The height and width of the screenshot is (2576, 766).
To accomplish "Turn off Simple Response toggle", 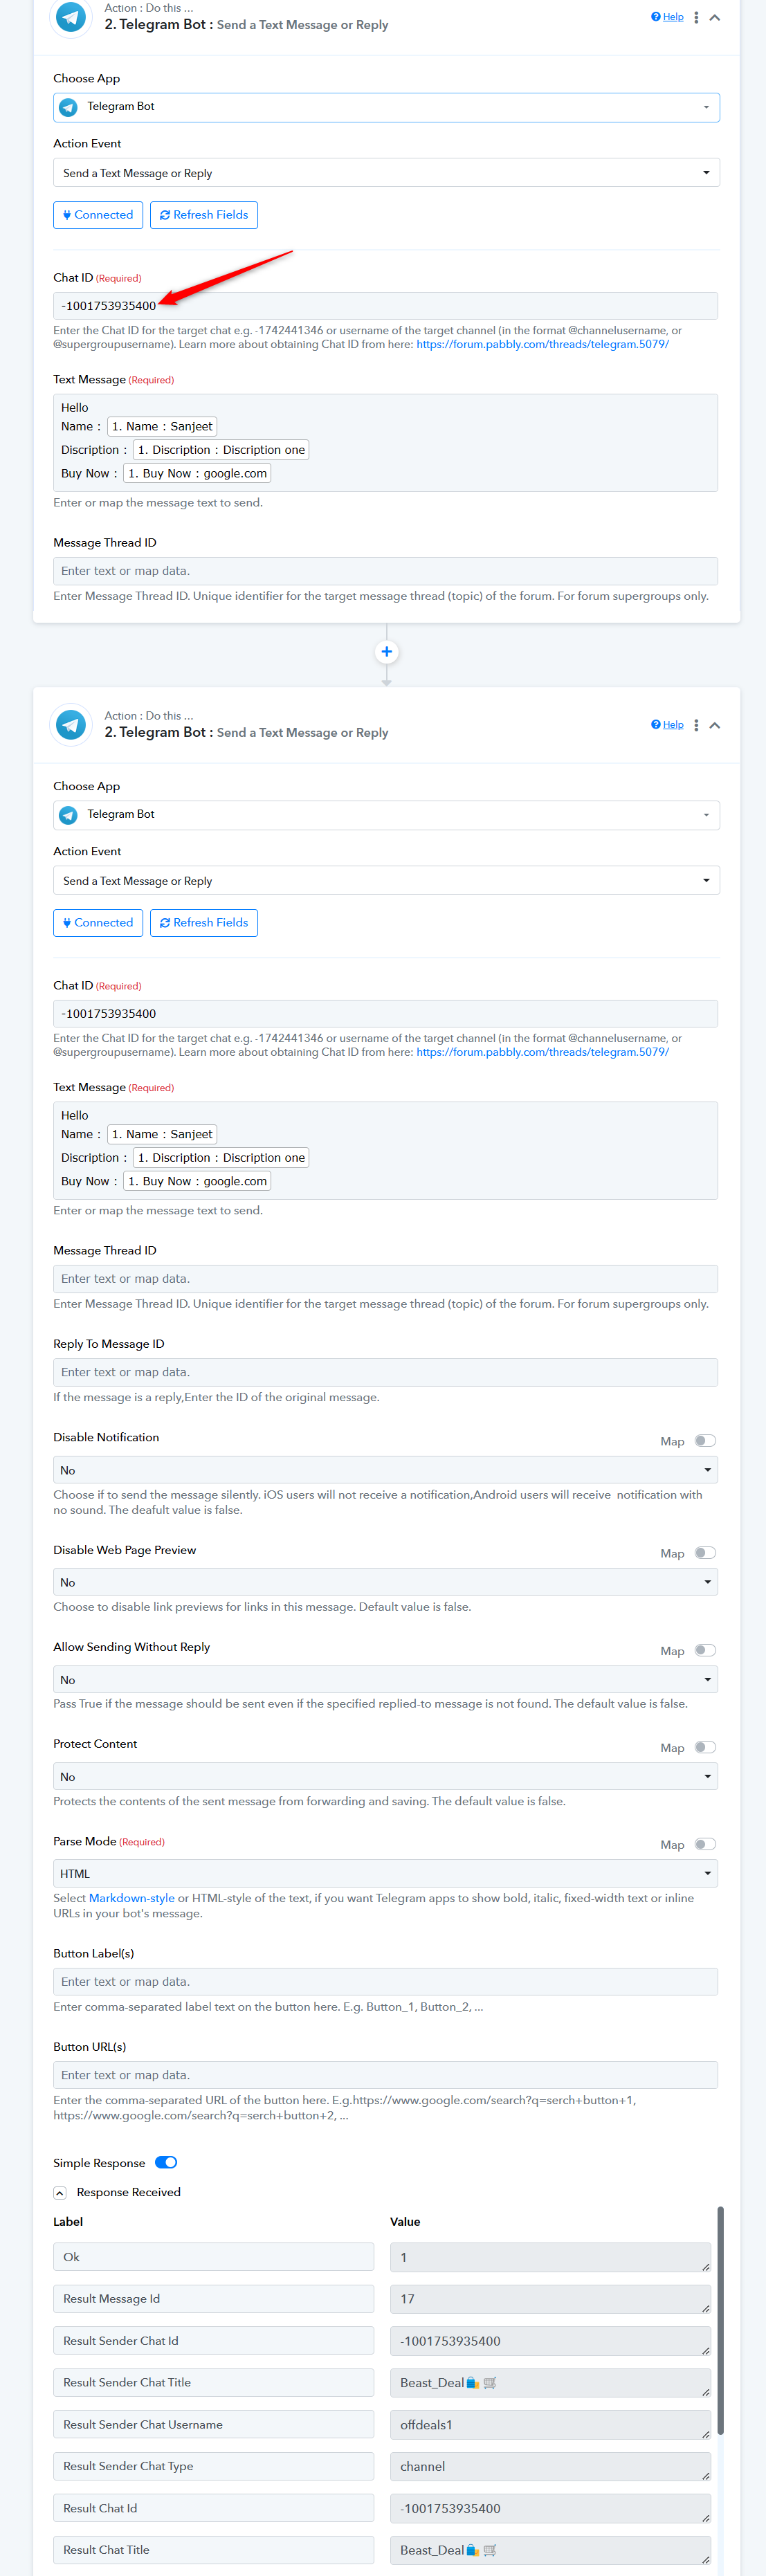I will pos(166,2162).
